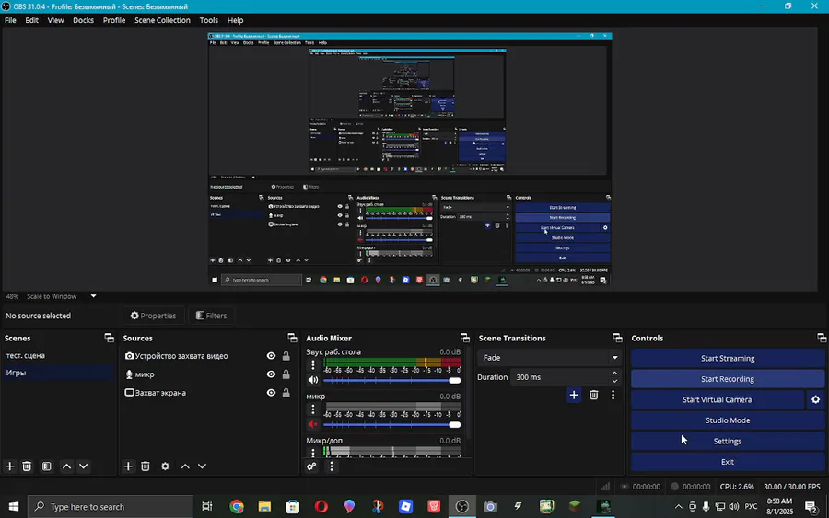Viewport: 829px width, 518px height.
Task: Open advanced audio properties gears icon
Action: (311, 466)
